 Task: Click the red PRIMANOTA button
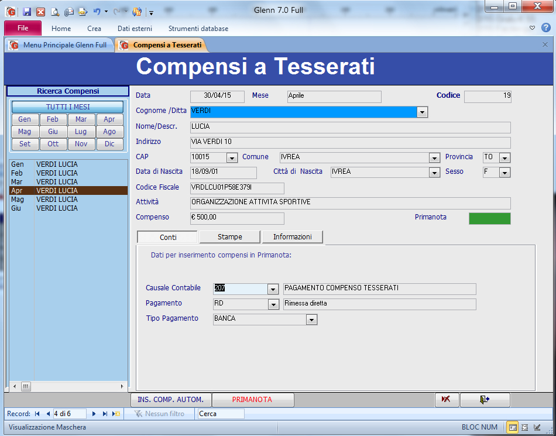(x=252, y=400)
